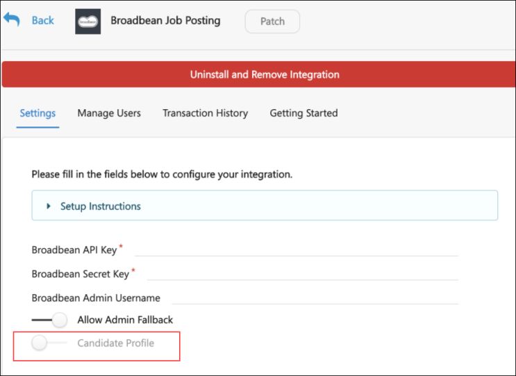This screenshot has height=376, width=516.
Task: Focus the Broadbean Admin Username field
Action: (315, 298)
